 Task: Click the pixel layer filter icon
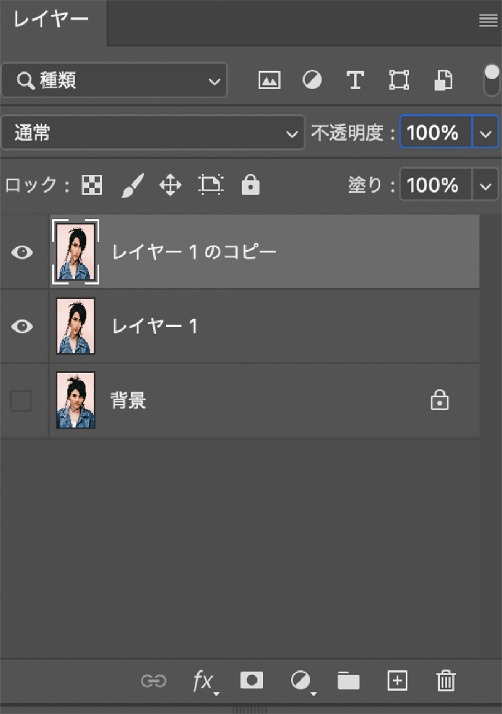pyautogui.click(x=269, y=80)
